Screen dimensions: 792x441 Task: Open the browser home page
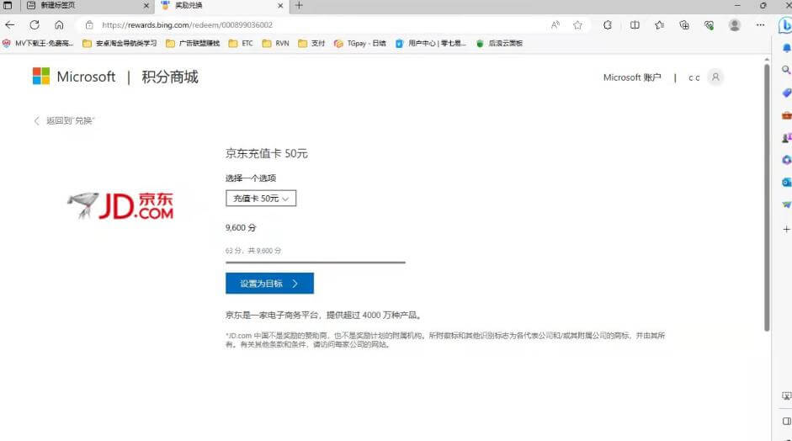(x=59, y=24)
